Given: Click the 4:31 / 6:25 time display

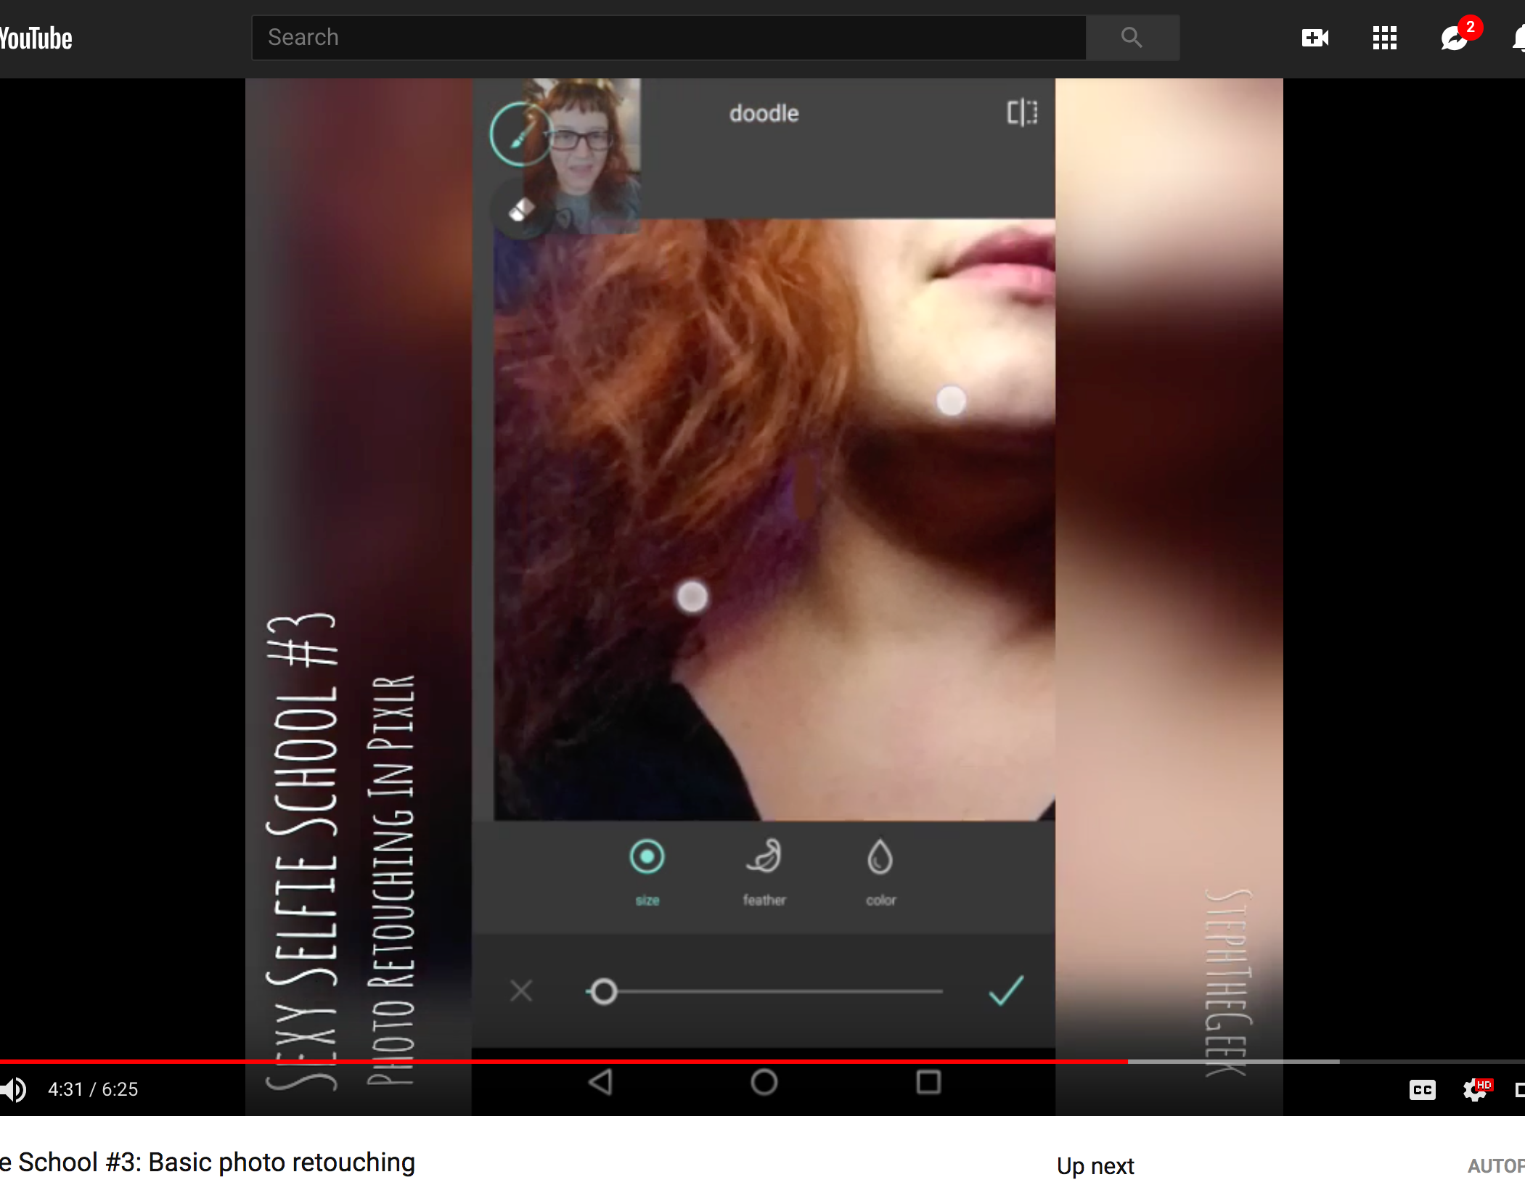Looking at the screenshot, I should click(93, 1089).
